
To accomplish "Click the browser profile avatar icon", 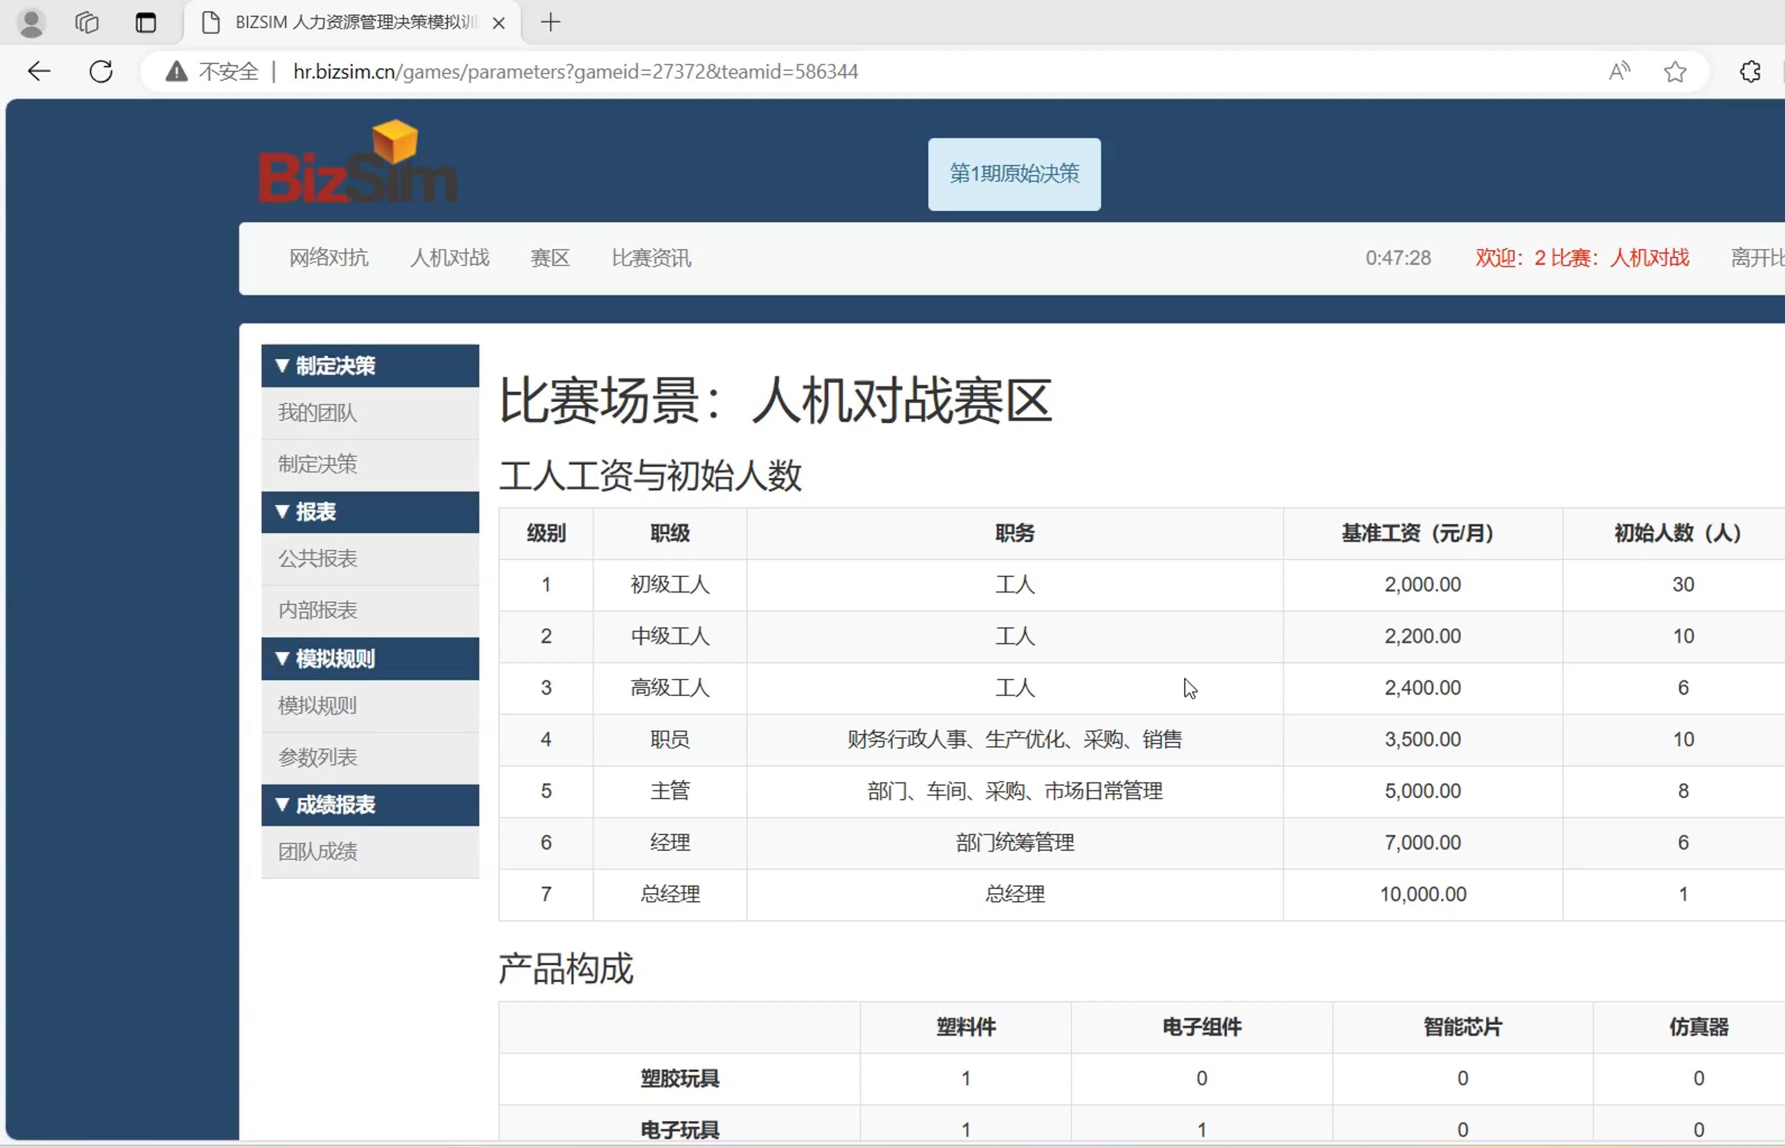I will click(x=30, y=22).
